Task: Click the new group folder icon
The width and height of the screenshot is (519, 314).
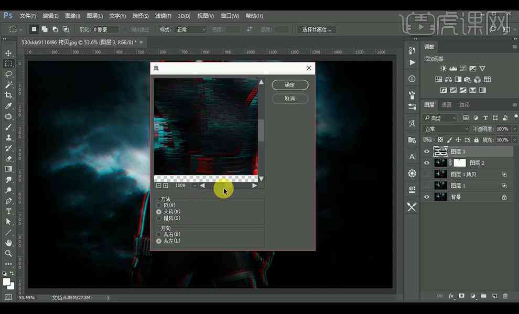Action: click(x=483, y=296)
